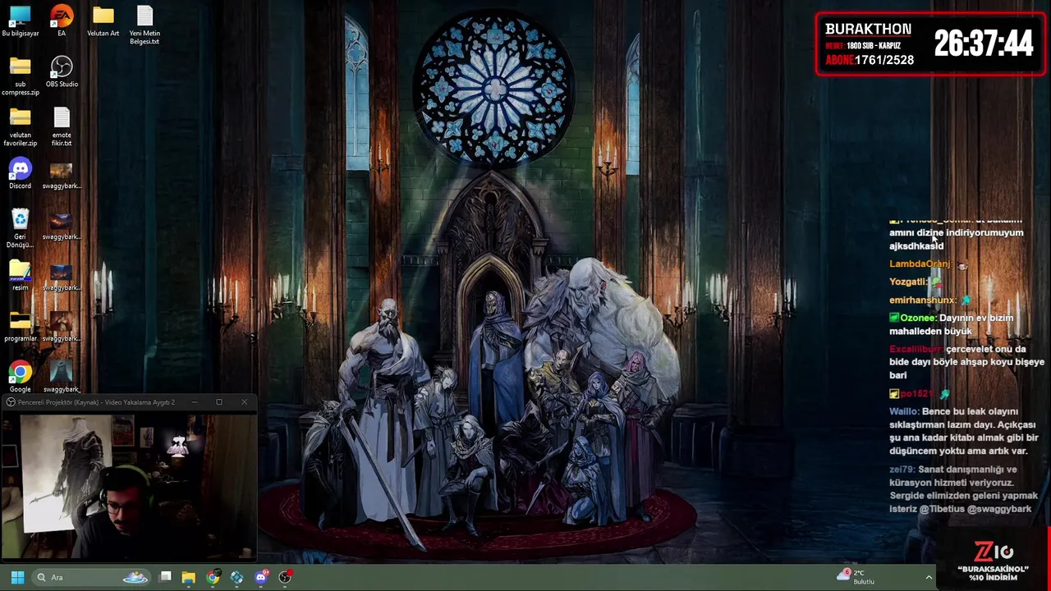
Task: Select velutan favoriler.zip archive
Action: pyautogui.click(x=20, y=127)
